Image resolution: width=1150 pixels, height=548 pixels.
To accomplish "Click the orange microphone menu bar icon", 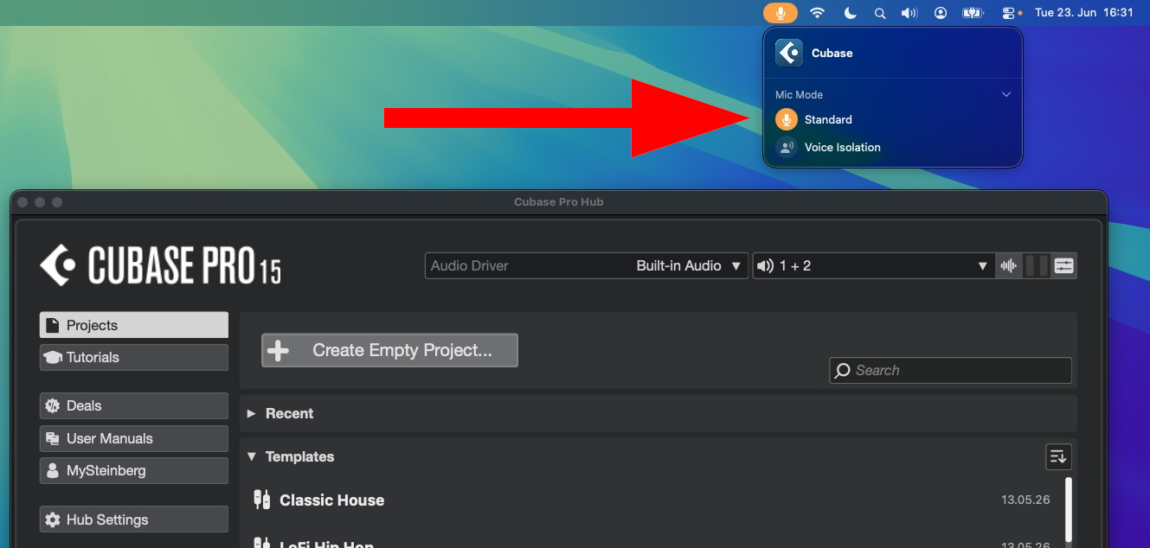I will click(781, 13).
